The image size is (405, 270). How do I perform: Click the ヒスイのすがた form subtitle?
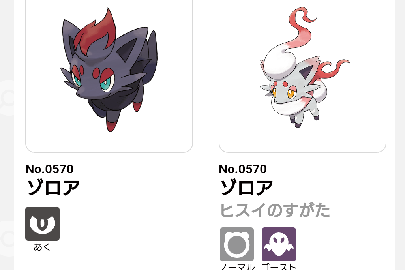tap(275, 210)
